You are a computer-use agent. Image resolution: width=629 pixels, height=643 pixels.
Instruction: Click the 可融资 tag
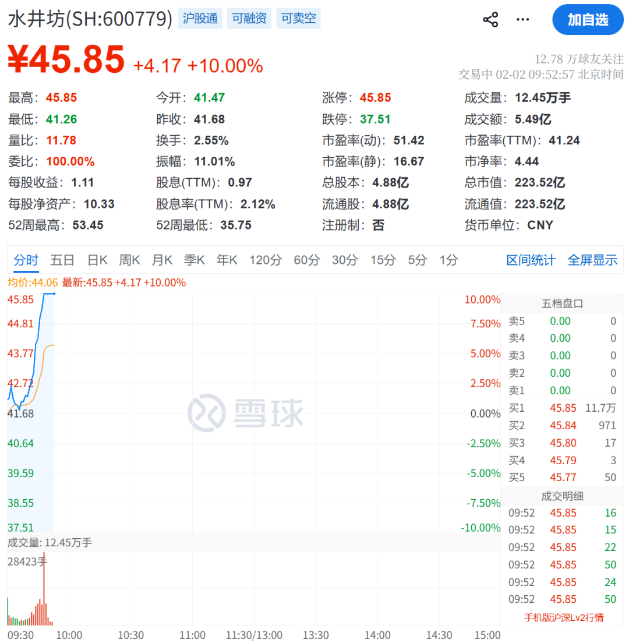click(249, 18)
